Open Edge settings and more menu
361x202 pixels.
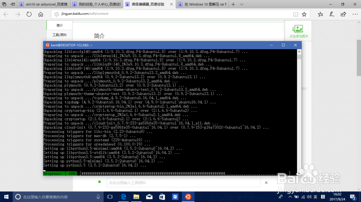click(x=355, y=14)
